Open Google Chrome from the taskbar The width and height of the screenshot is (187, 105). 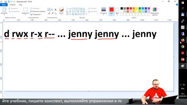[x=183, y=47]
